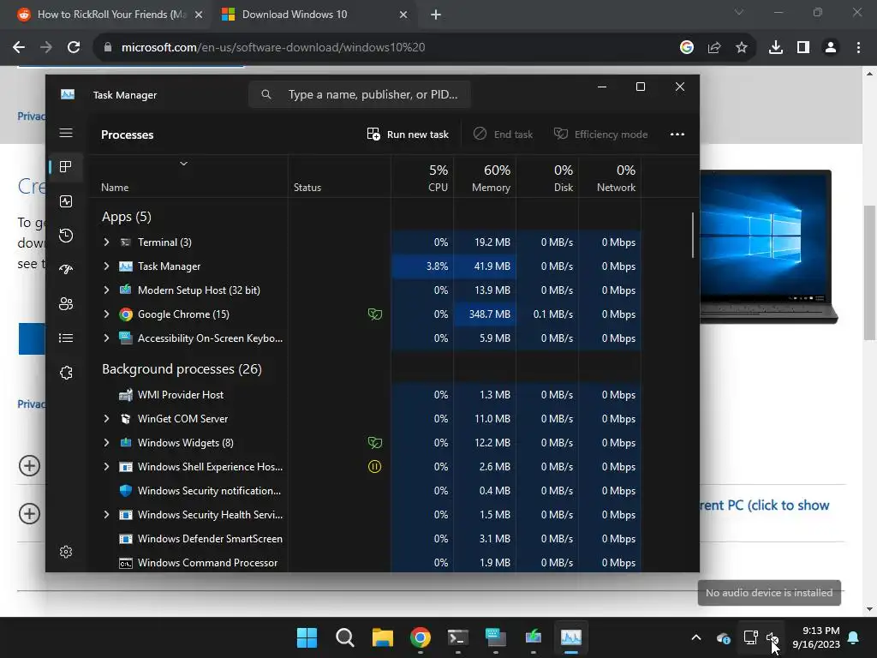Viewport: 877px width, 658px height.
Task: Open Chrome profile avatar
Action: (x=831, y=48)
